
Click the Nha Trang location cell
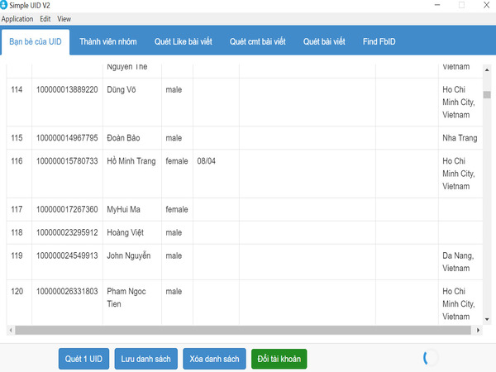coord(460,138)
